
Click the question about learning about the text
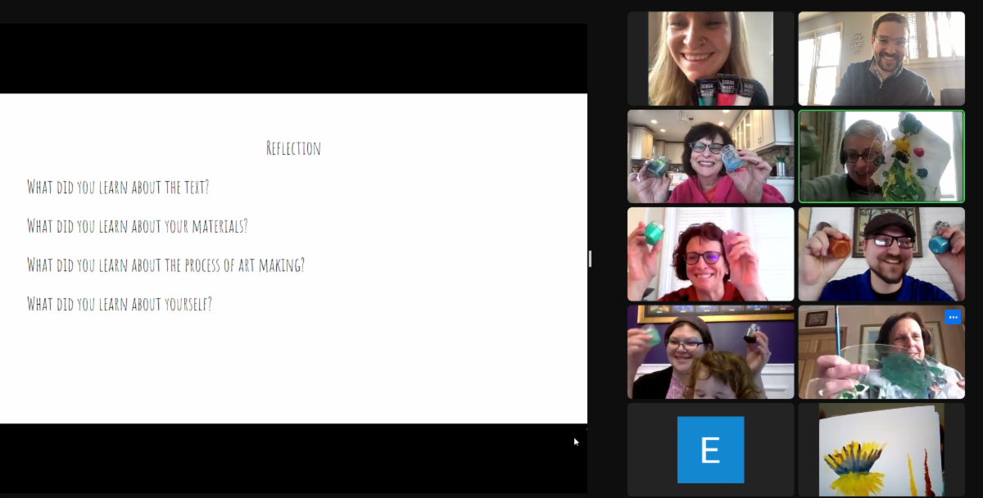(x=118, y=187)
